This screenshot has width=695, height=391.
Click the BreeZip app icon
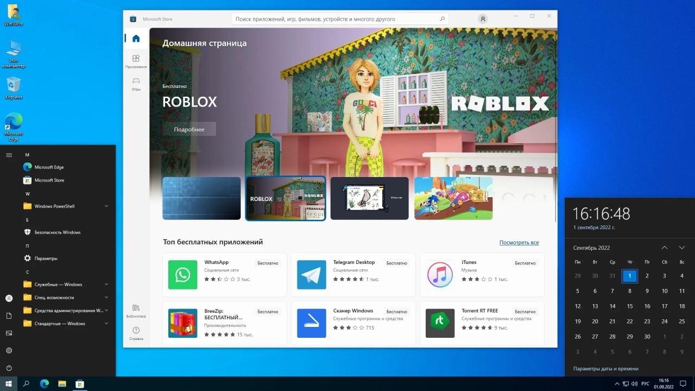[x=182, y=323]
